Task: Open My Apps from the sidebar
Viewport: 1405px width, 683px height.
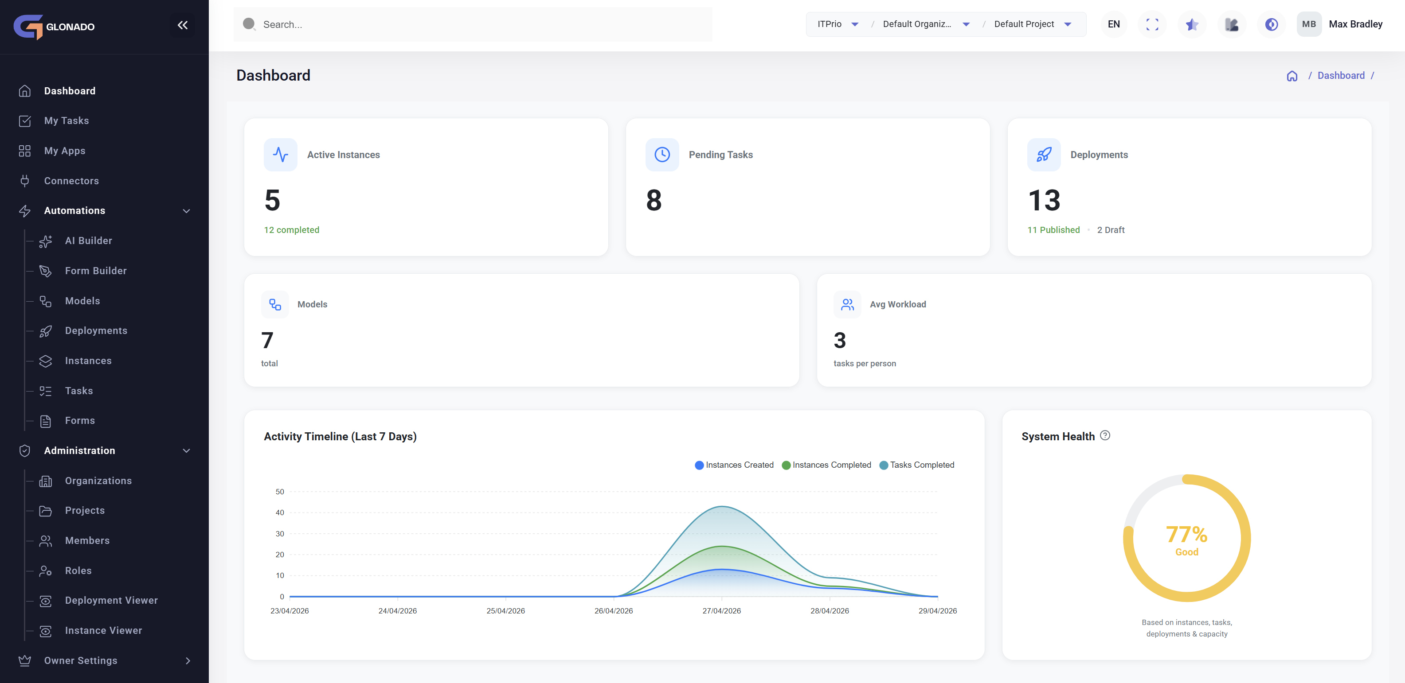Action: (64, 151)
